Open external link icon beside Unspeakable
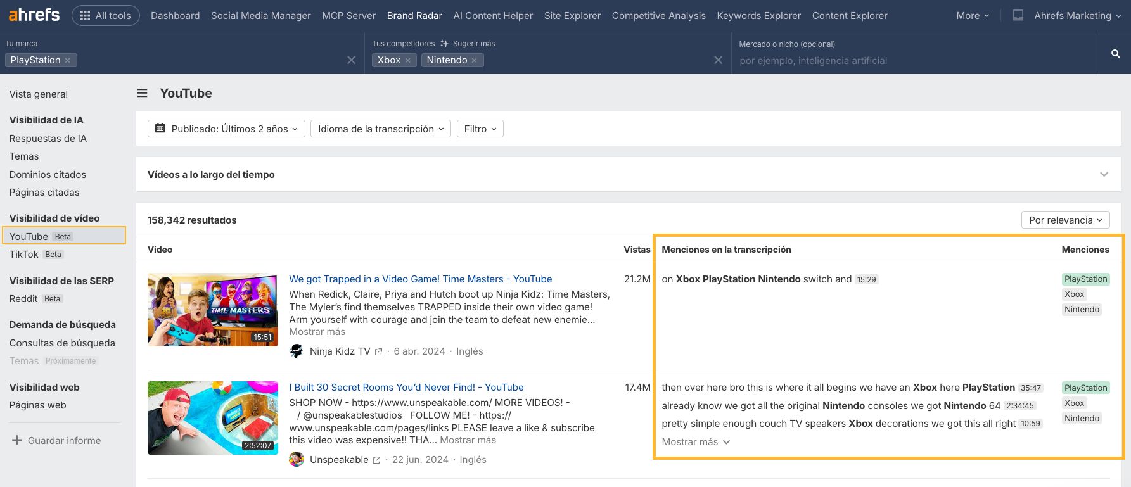Screen dimensions: 1131x487 (376, 460)
